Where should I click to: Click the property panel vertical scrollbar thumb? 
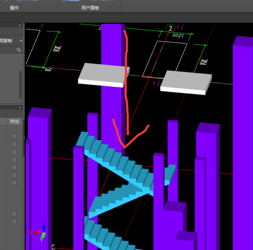tap(24, 138)
